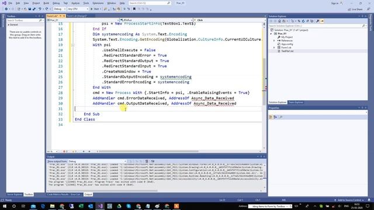Screen dimensions: 374x210
Task: Open the Btnfun class dropdown
Action: [x=157, y=20]
